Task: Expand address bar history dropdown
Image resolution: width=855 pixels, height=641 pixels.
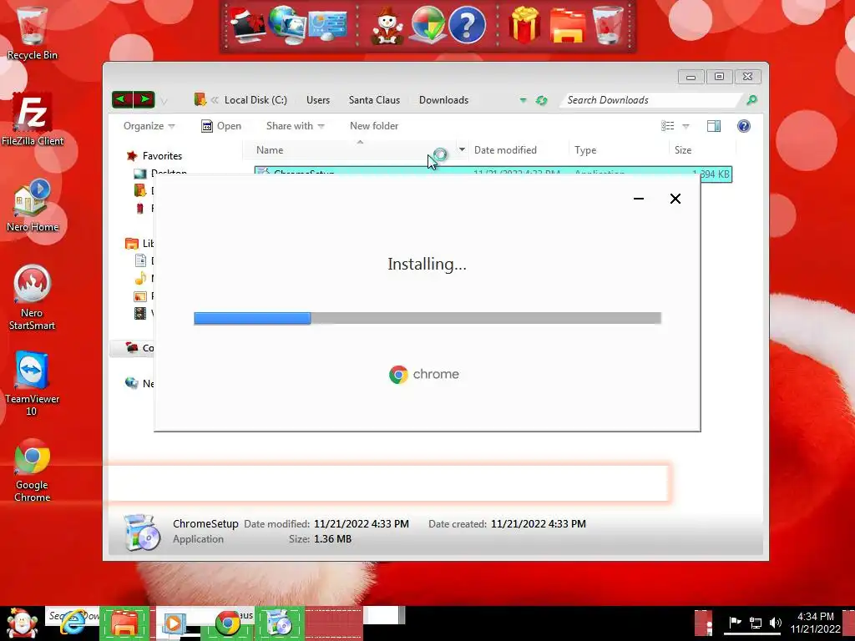Action: (523, 100)
